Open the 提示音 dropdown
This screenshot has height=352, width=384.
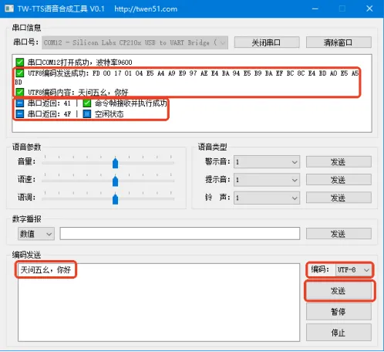[267, 180]
